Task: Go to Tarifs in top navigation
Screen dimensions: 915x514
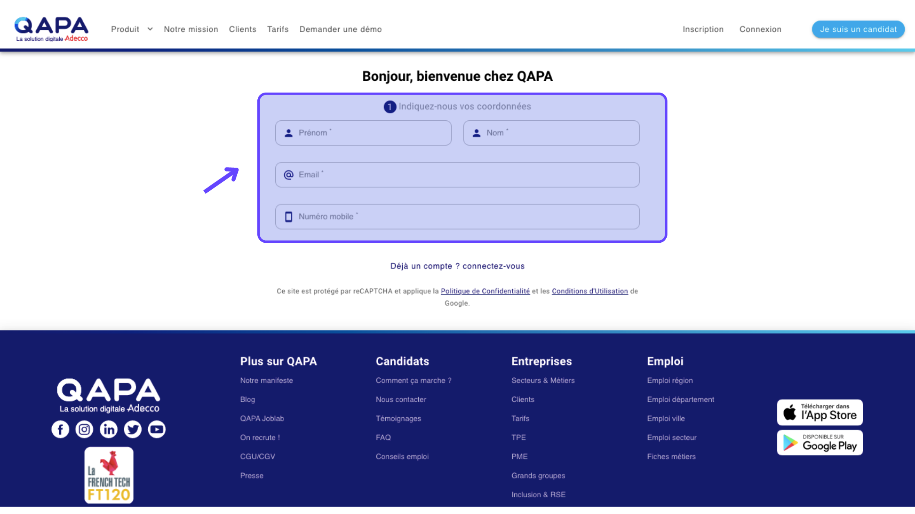Action: point(278,29)
